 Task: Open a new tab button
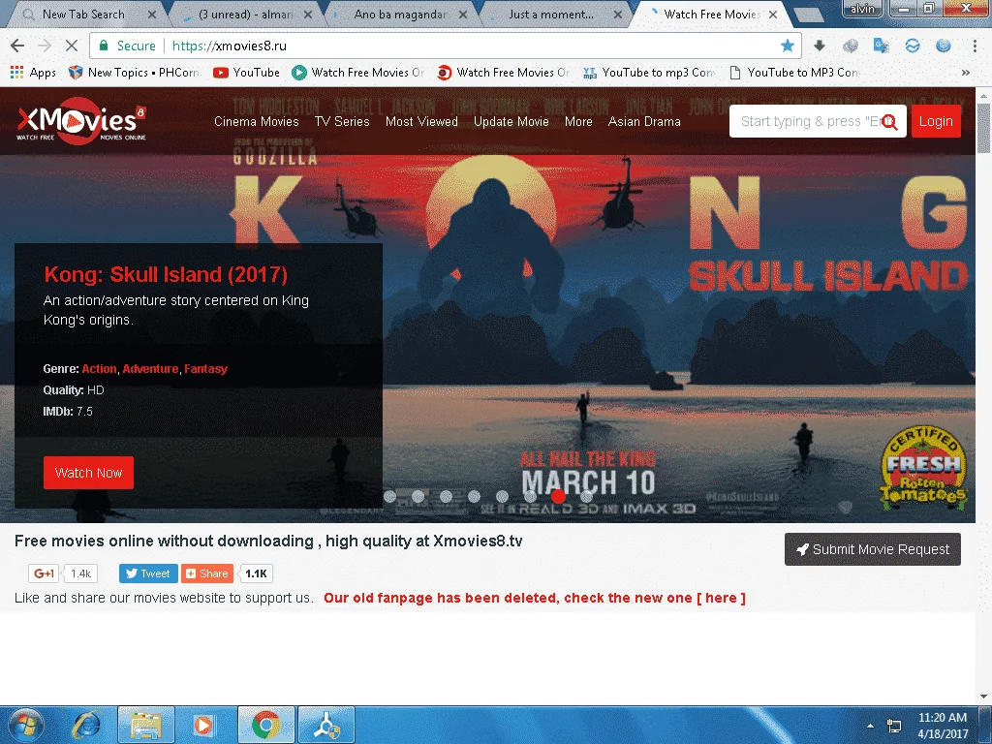[808, 14]
